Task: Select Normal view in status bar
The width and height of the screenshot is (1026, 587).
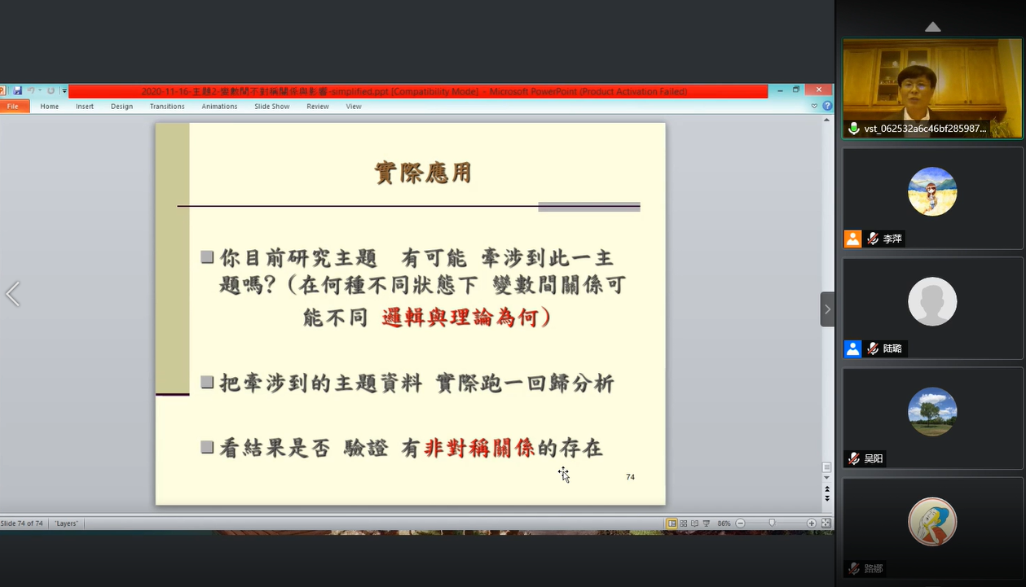Action: pyautogui.click(x=672, y=523)
